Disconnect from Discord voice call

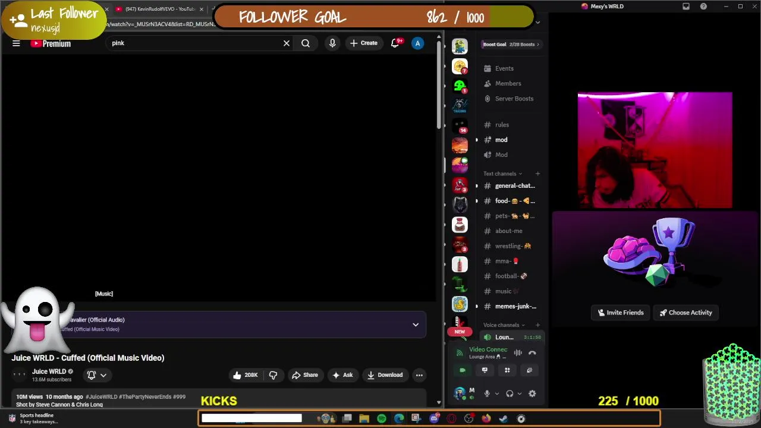tap(532, 353)
